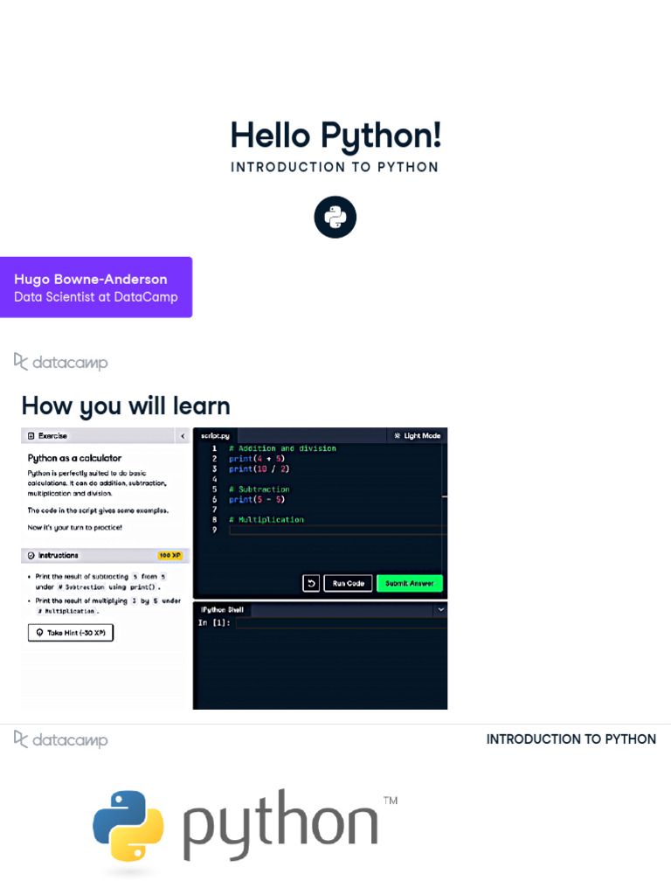
Task: Switch editor to Light Mode
Action: (x=417, y=435)
